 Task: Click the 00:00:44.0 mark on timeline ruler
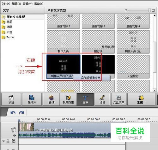[69, 119]
